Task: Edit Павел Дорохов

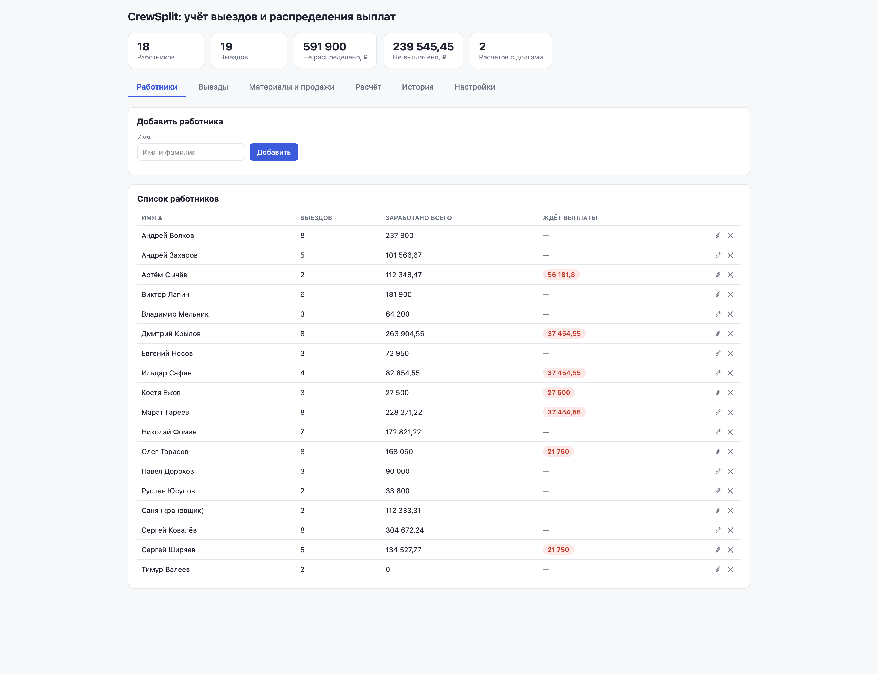Action: pyautogui.click(x=718, y=472)
